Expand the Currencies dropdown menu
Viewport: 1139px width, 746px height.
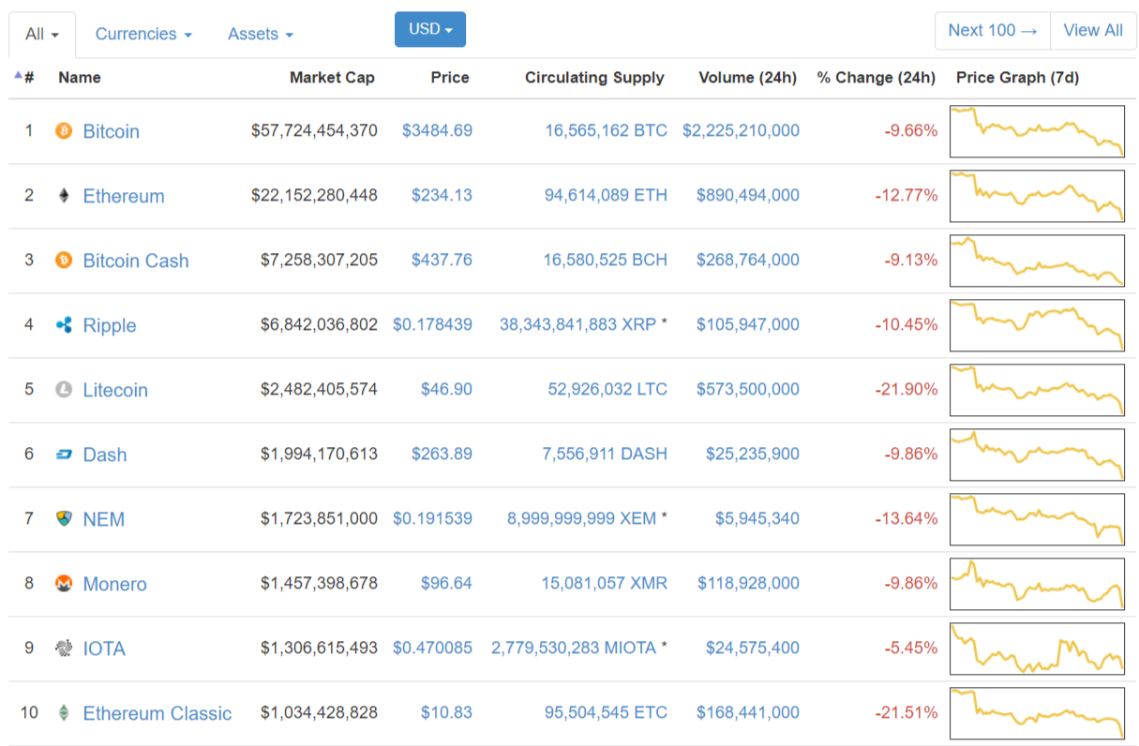tap(143, 35)
